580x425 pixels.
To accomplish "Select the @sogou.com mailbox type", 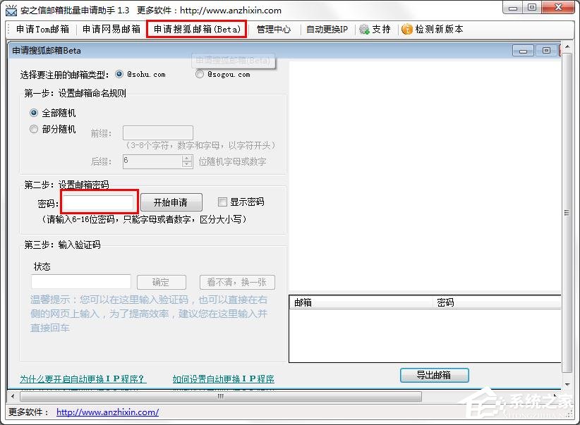I will coord(200,74).
